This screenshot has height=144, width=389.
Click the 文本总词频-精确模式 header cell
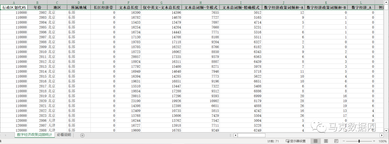[241, 8]
